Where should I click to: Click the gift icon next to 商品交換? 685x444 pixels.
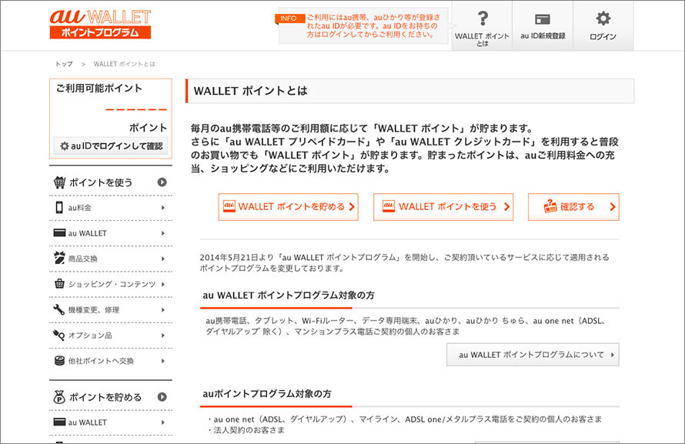coord(59,258)
